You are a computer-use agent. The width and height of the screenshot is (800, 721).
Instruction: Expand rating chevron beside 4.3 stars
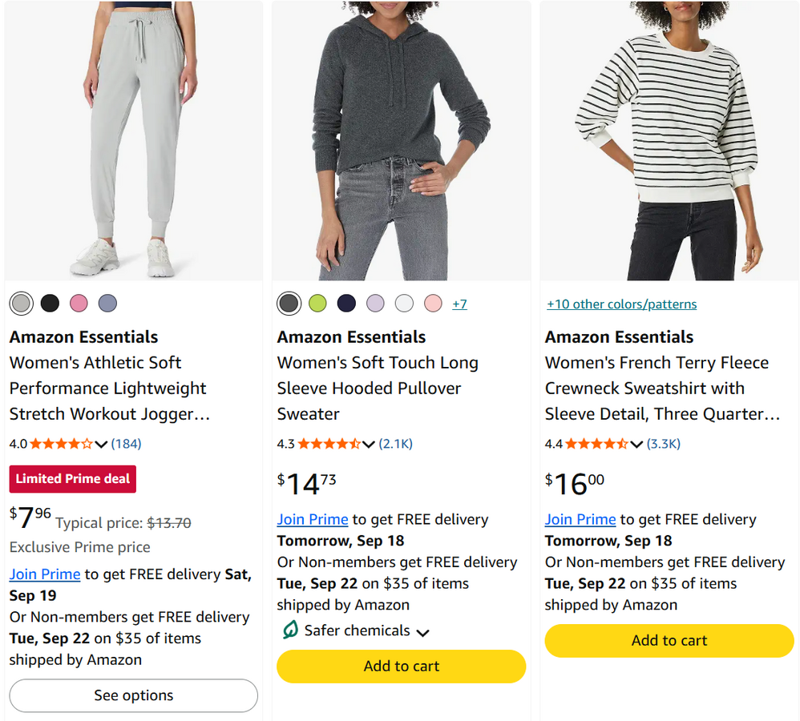369,444
